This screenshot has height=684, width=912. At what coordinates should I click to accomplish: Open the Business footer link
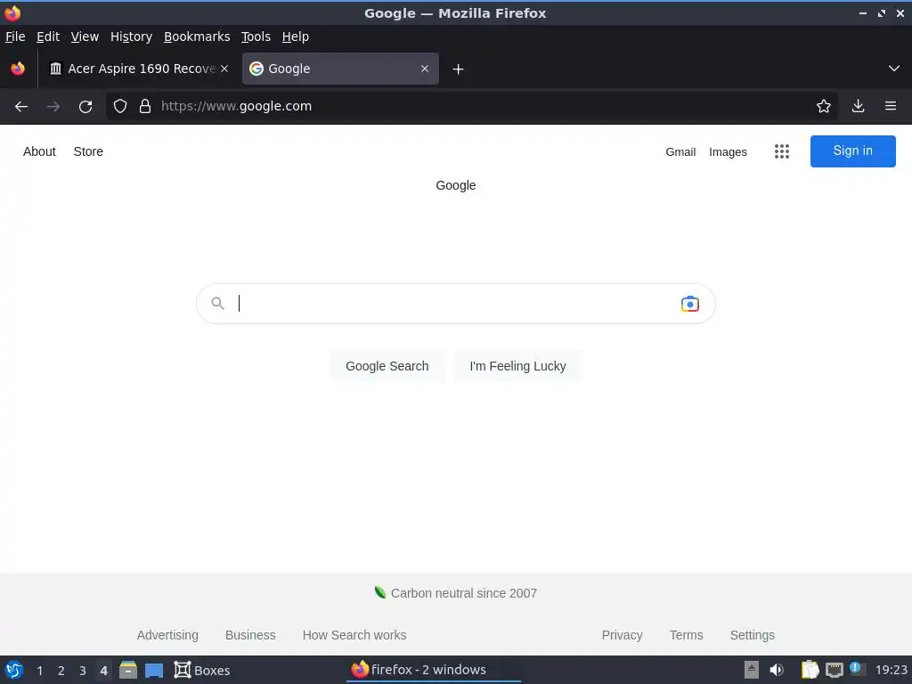pyautogui.click(x=250, y=635)
